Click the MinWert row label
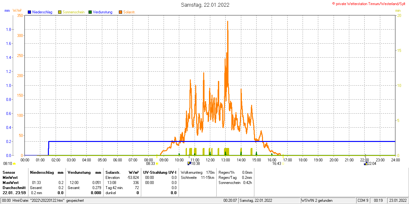Image resolution: width=409 pixels, height=204 pixels. point(10,178)
